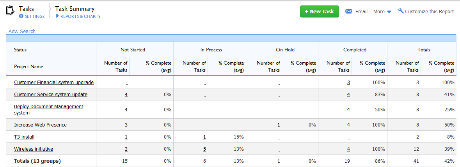Click the wrench icon for Customize this Report

(401, 11)
